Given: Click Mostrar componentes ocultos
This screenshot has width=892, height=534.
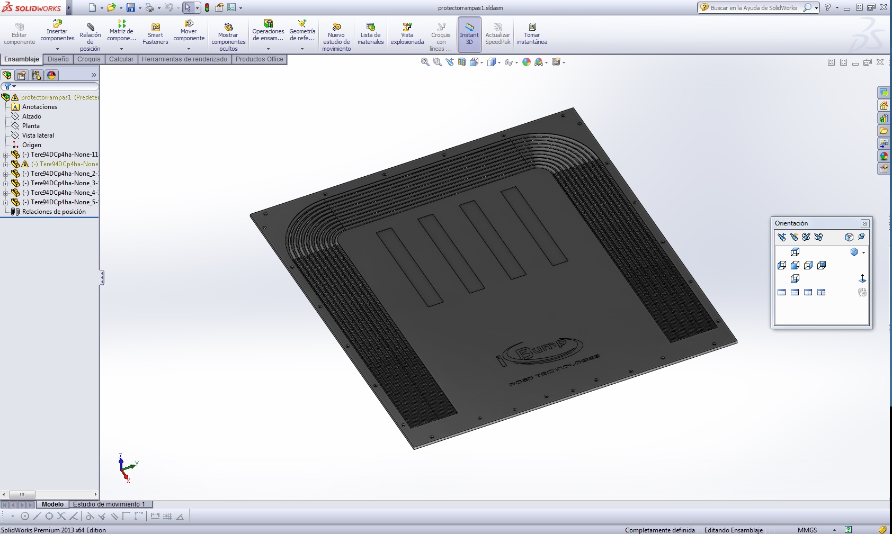Looking at the screenshot, I should point(228,36).
